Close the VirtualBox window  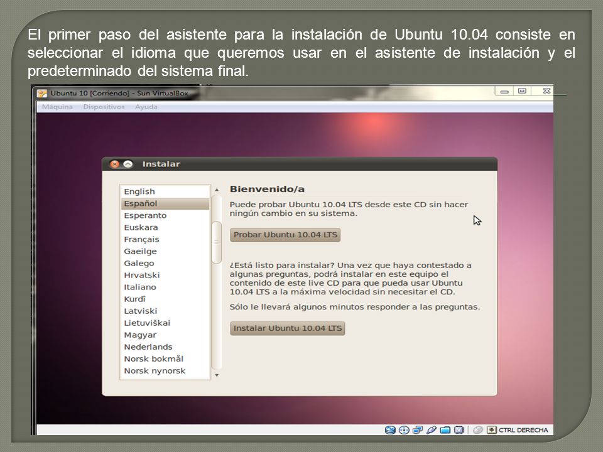(546, 90)
